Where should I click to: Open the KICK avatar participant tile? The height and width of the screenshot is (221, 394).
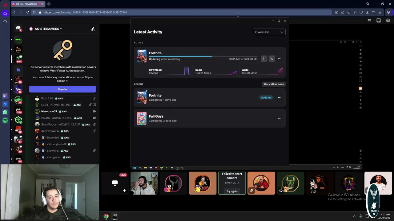coord(320,183)
